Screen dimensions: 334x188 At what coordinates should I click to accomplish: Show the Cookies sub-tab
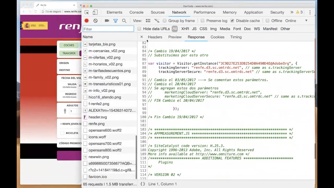(217, 37)
